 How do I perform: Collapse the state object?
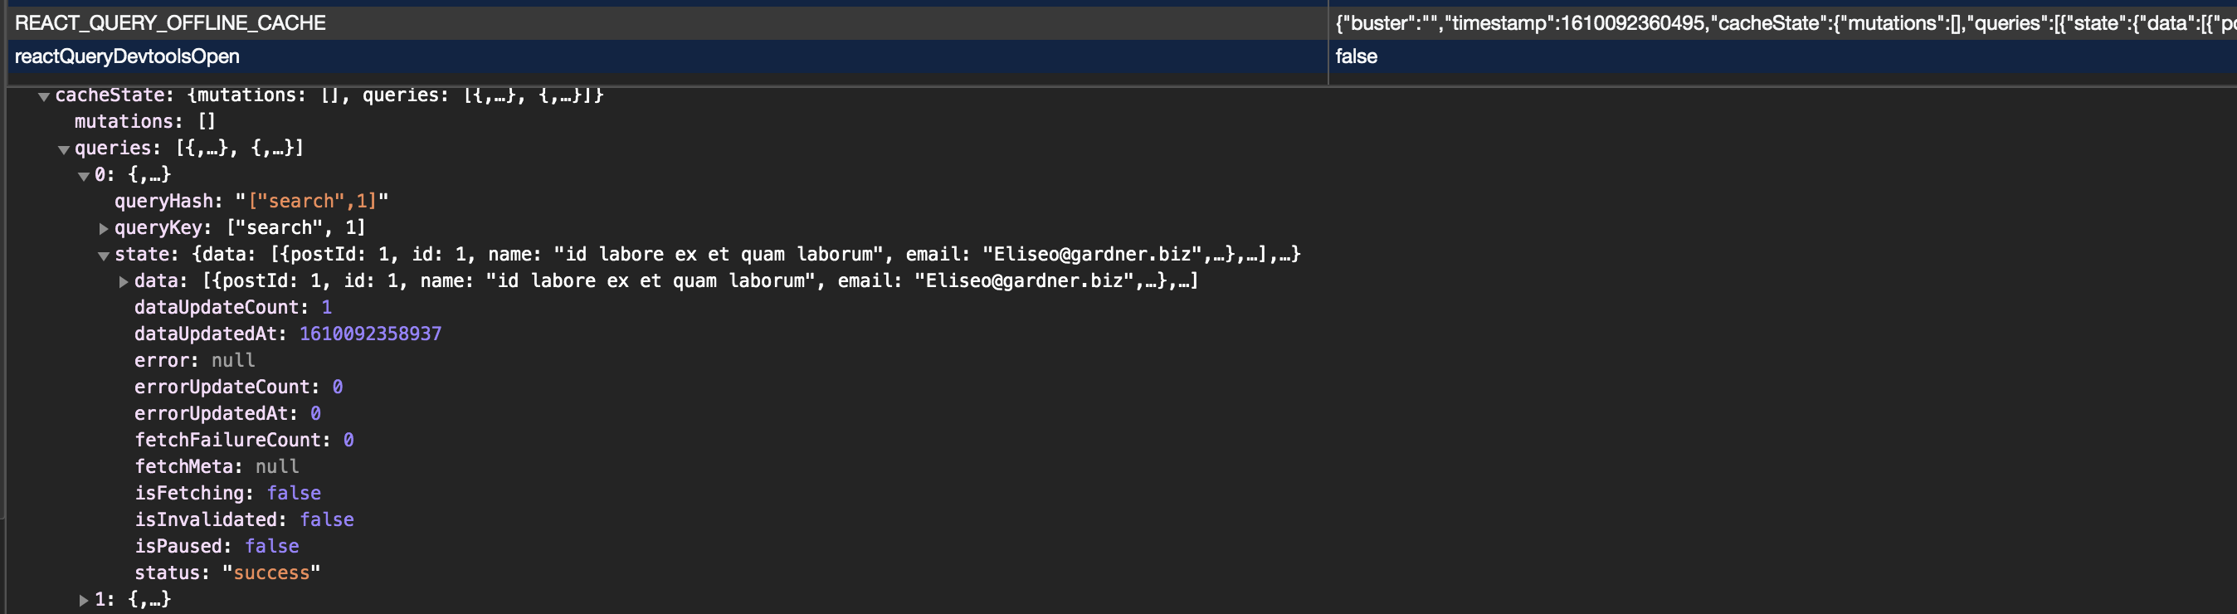pyautogui.click(x=105, y=254)
